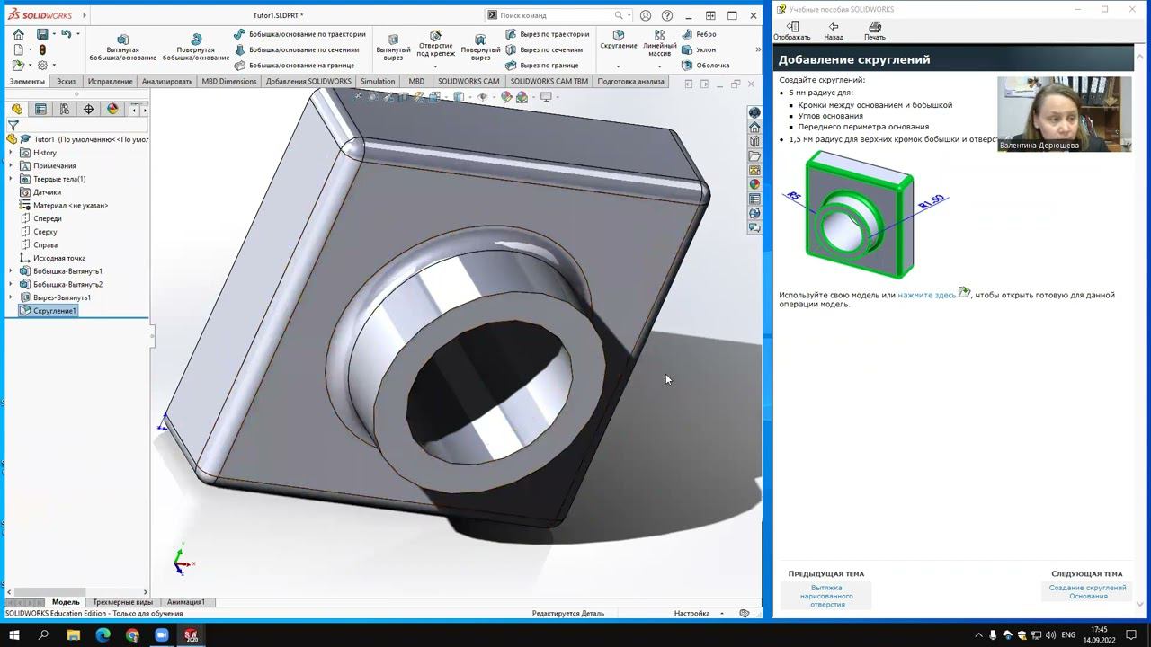Select Вытянутая бобышка/основание tool

pos(123,49)
